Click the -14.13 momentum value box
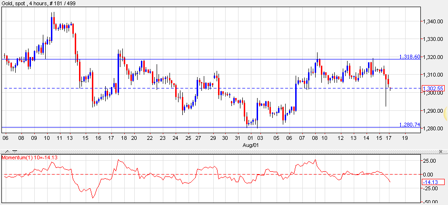Image resolution: width=448 pixels, height=205 pixels. click(x=432, y=182)
